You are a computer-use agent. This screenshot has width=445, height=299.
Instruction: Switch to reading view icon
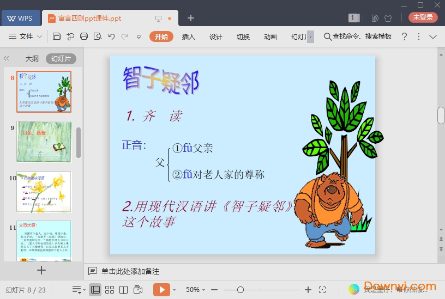[123, 290]
